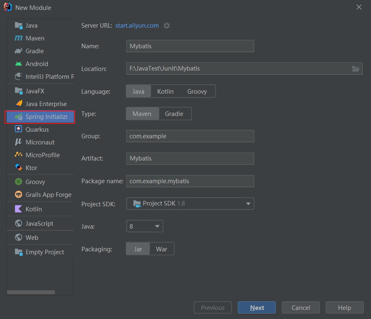Click the Maven module type icon
Screen dimensions: 371x319
[x=19, y=38]
